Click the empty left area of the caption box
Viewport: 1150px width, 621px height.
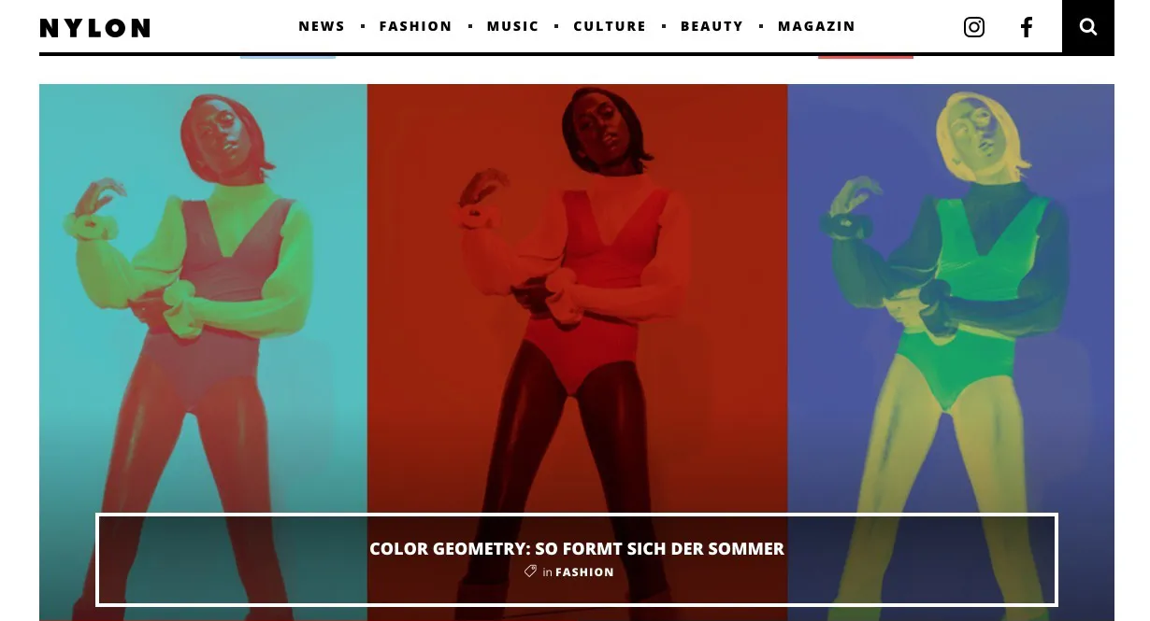(x=234, y=559)
